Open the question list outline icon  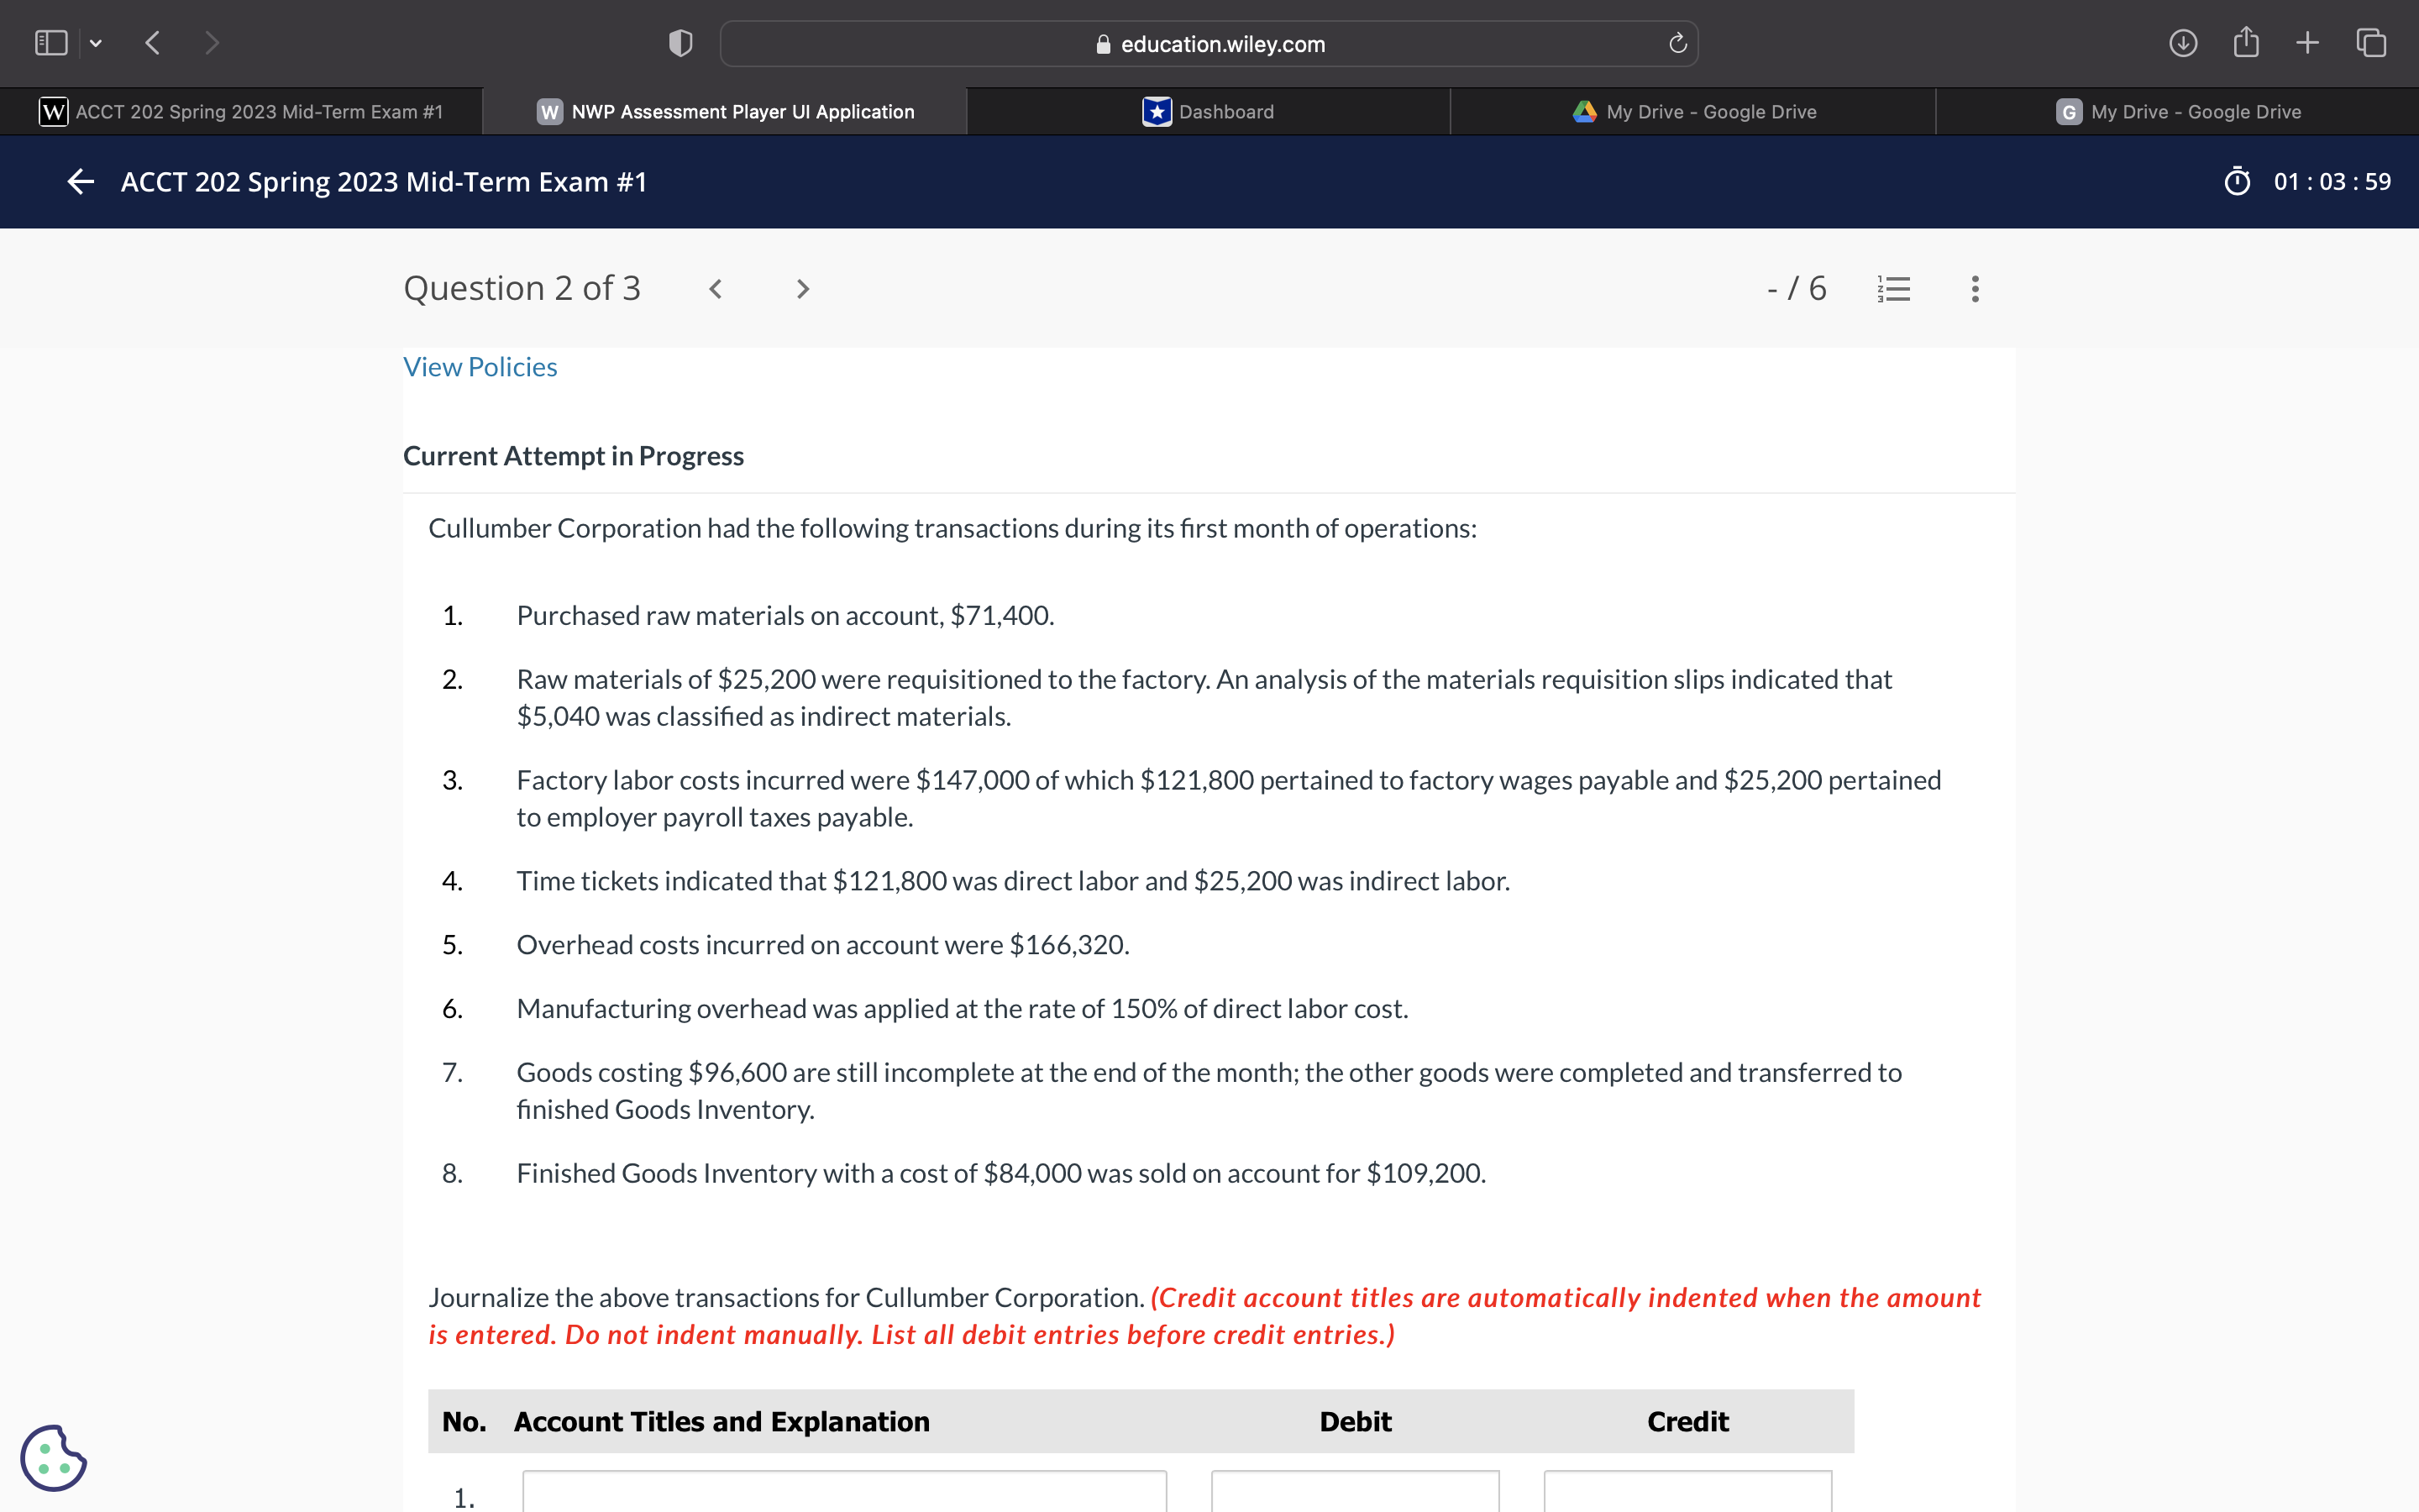(1894, 288)
